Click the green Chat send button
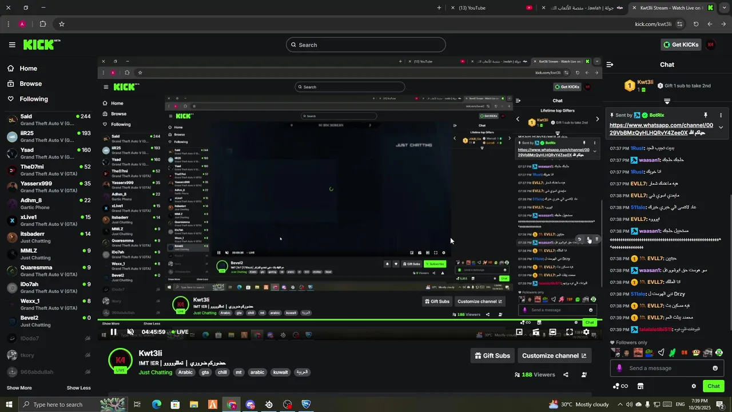 (713, 386)
